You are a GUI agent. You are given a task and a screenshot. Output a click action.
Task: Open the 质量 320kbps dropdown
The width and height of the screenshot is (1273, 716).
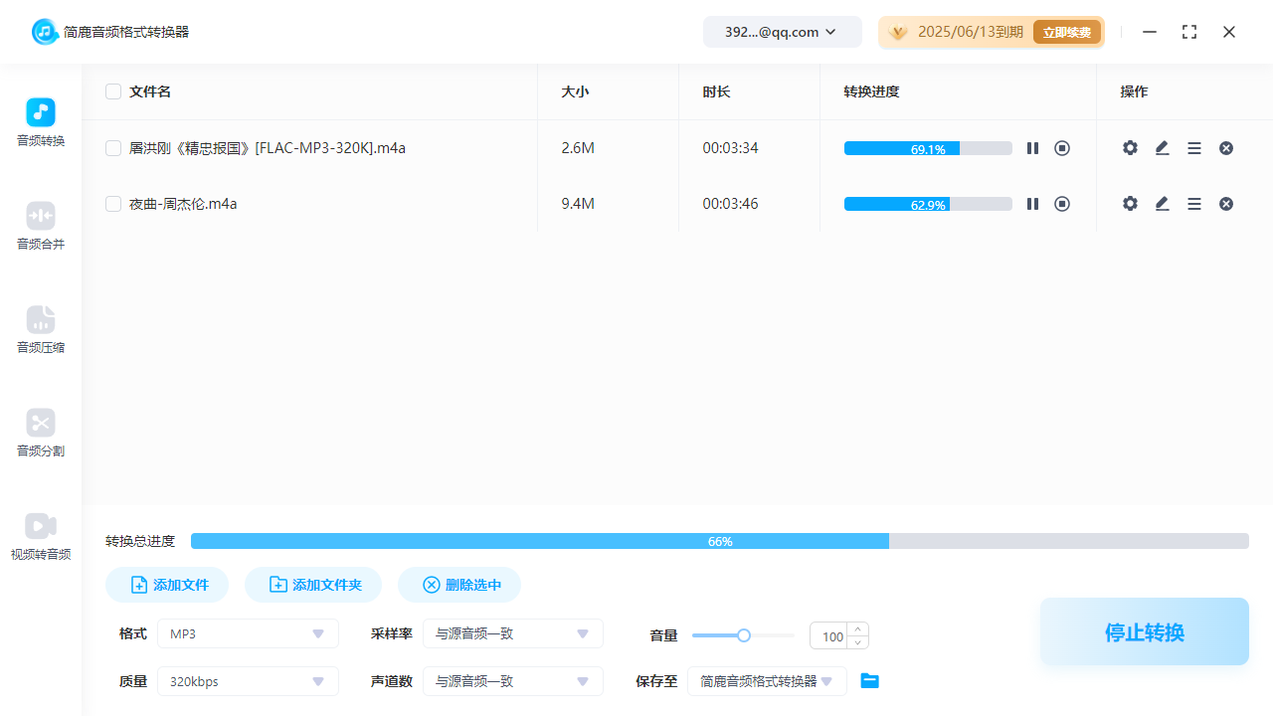click(x=248, y=681)
